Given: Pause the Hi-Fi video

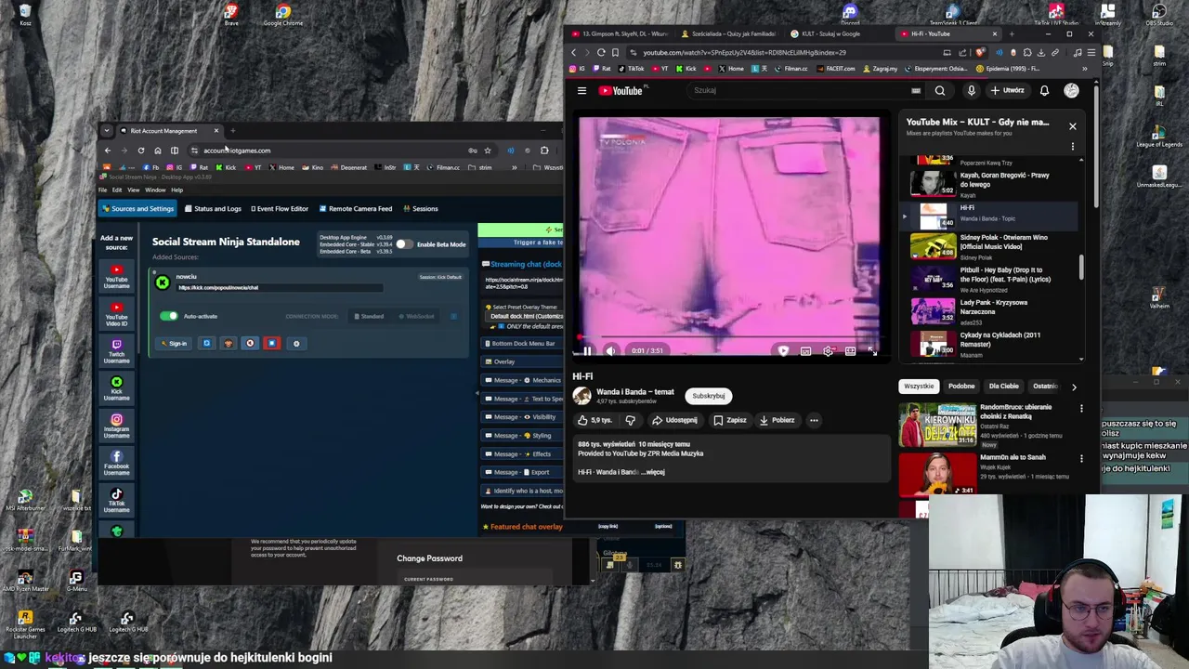Looking at the screenshot, I should point(587,351).
